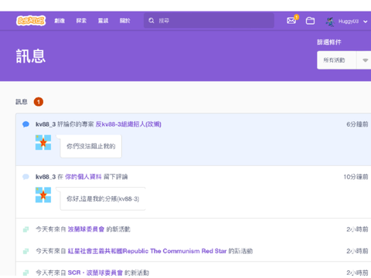Open the 所有活動 filter dropdown
Viewport: 371px width, 278px height.
click(344, 60)
